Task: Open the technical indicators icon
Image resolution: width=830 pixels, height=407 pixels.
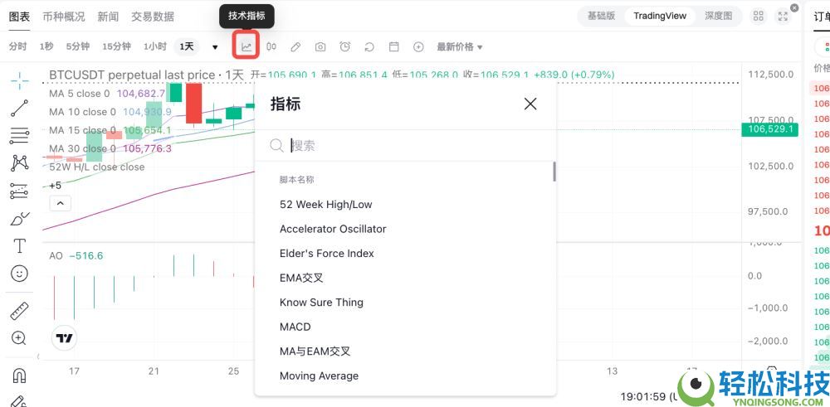Action: tap(247, 46)
